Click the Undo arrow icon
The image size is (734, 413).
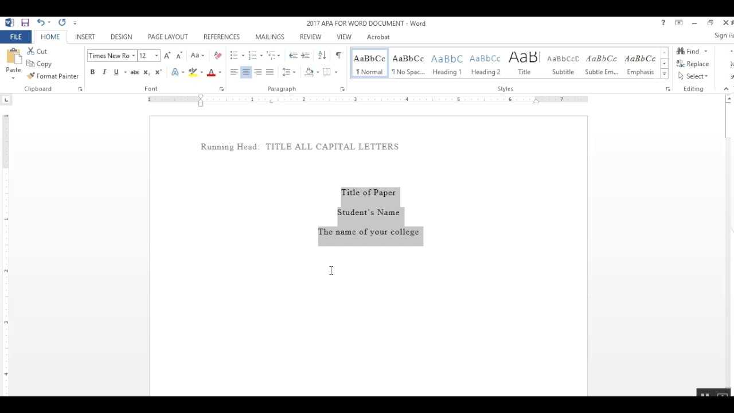[x=41, y=22]
